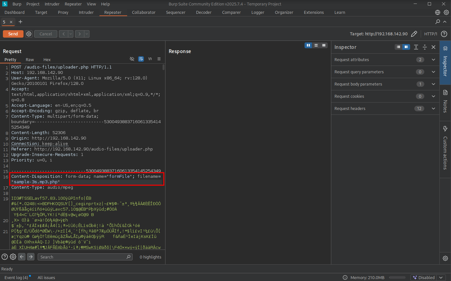Edit target with the pencil icon
This screenshot has width=451, height=281.
[414, 34]
